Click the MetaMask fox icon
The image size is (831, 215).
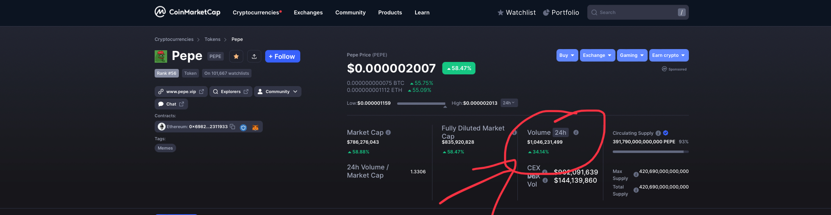255,127
